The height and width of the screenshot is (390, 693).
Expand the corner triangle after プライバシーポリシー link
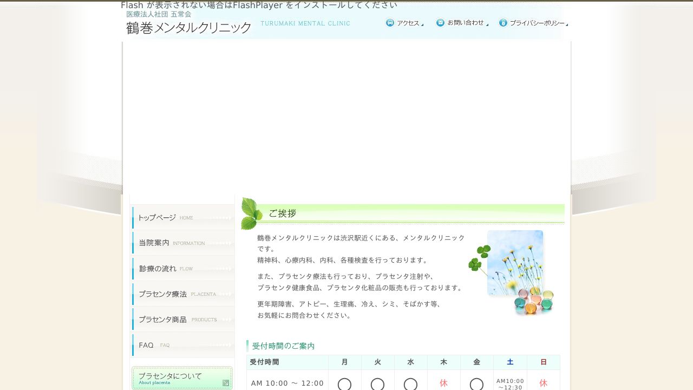point(567,24)
